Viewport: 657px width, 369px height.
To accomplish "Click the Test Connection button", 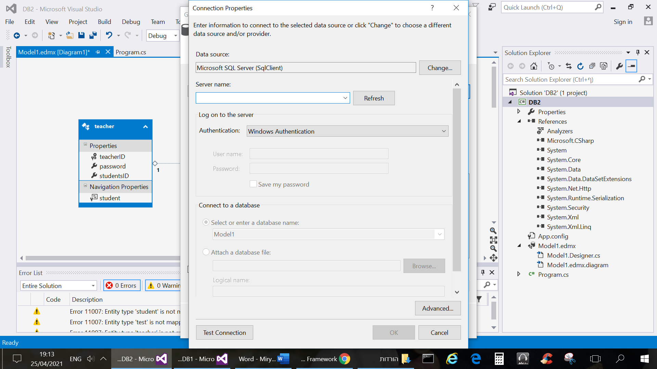I will coord(224,332).
